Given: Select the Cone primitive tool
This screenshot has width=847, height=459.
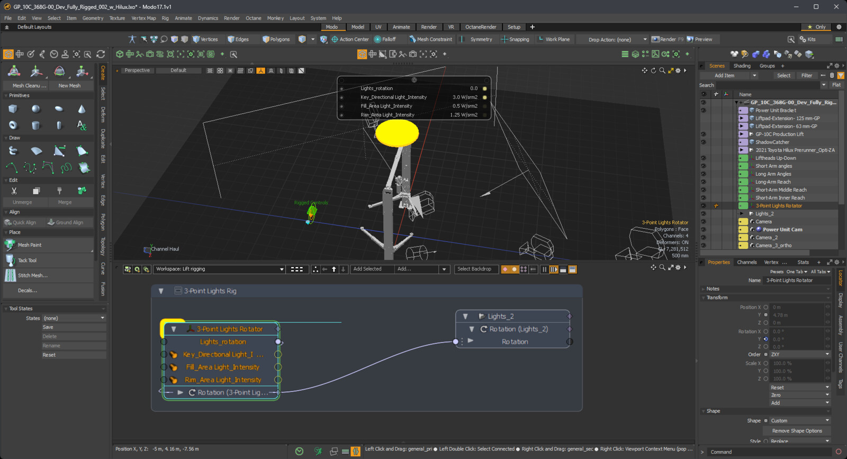Looking at the screenshot, I should (82, 109).
